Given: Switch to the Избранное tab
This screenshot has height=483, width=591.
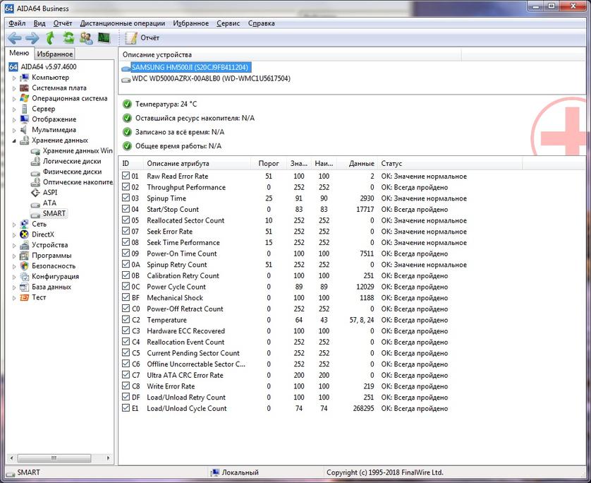Looking at the screenshot, I should pos(54,54).
